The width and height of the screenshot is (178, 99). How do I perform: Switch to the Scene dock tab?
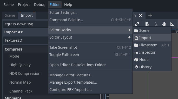coord(10,15)
